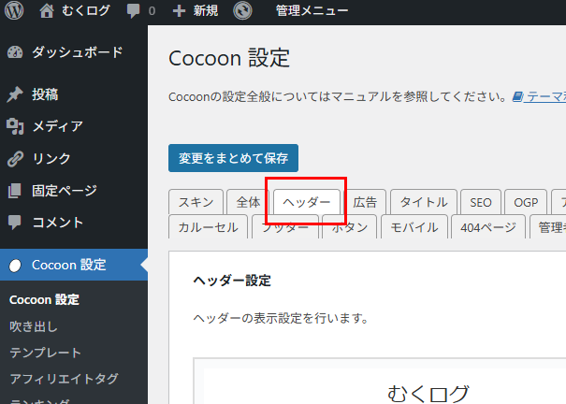
Task: Open むくログ site name in admin bar
Action: click(85, 11)
